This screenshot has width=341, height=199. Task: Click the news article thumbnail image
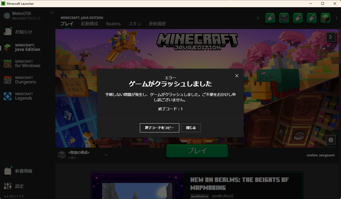click(137, 186)
